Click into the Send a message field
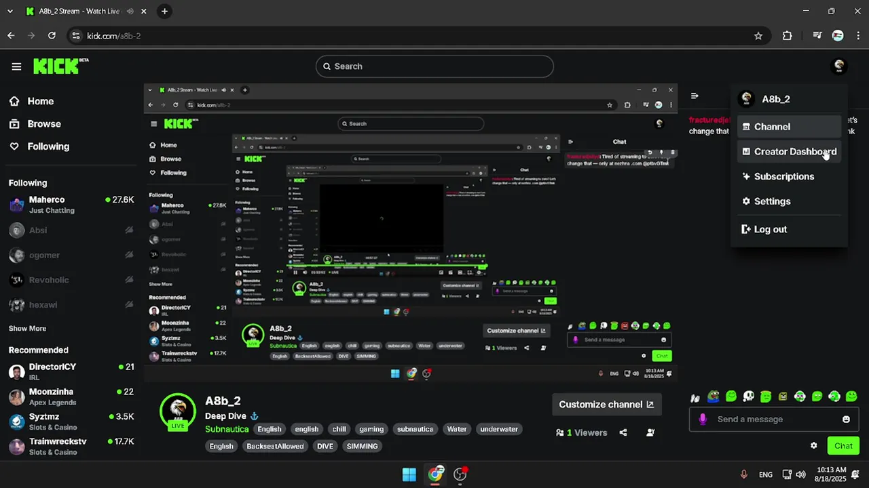The height and width of the screenshot is (488, 869). click(774, 420)
